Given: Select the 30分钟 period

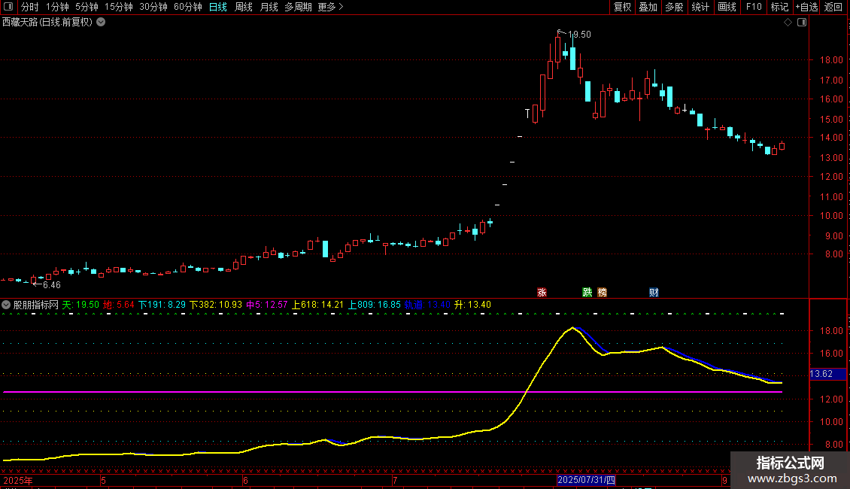Looking at the screenshot, I should (153, 7).
